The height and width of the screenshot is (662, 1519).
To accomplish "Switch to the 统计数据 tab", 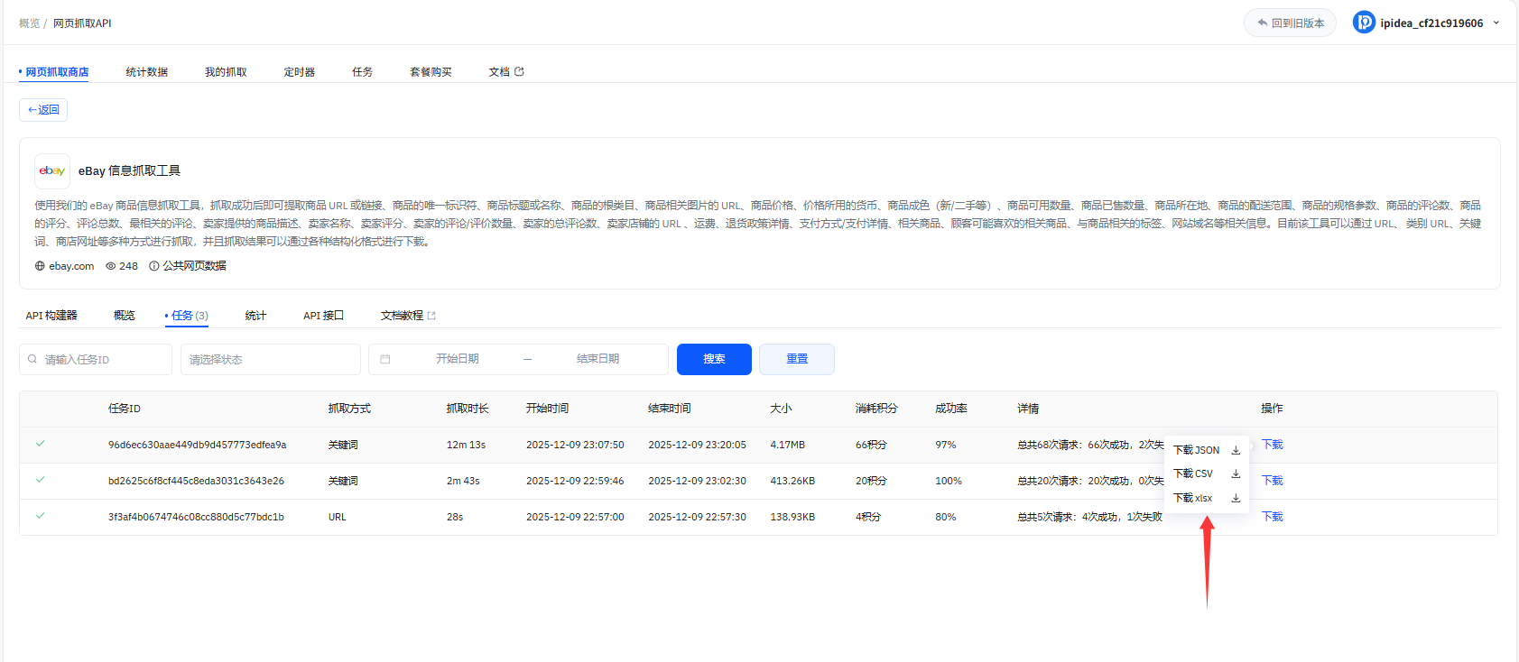I will coord(146,72).
